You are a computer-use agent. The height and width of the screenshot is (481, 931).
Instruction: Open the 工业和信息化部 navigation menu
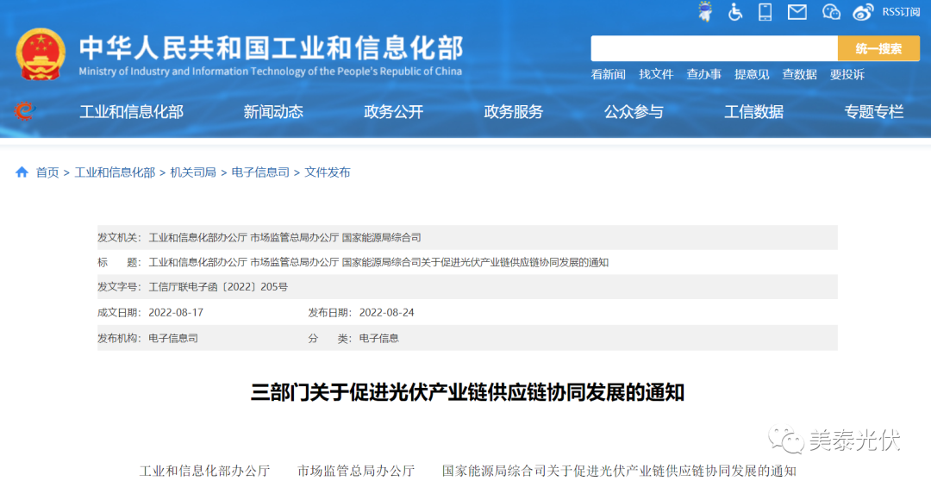tap(131, 112)
